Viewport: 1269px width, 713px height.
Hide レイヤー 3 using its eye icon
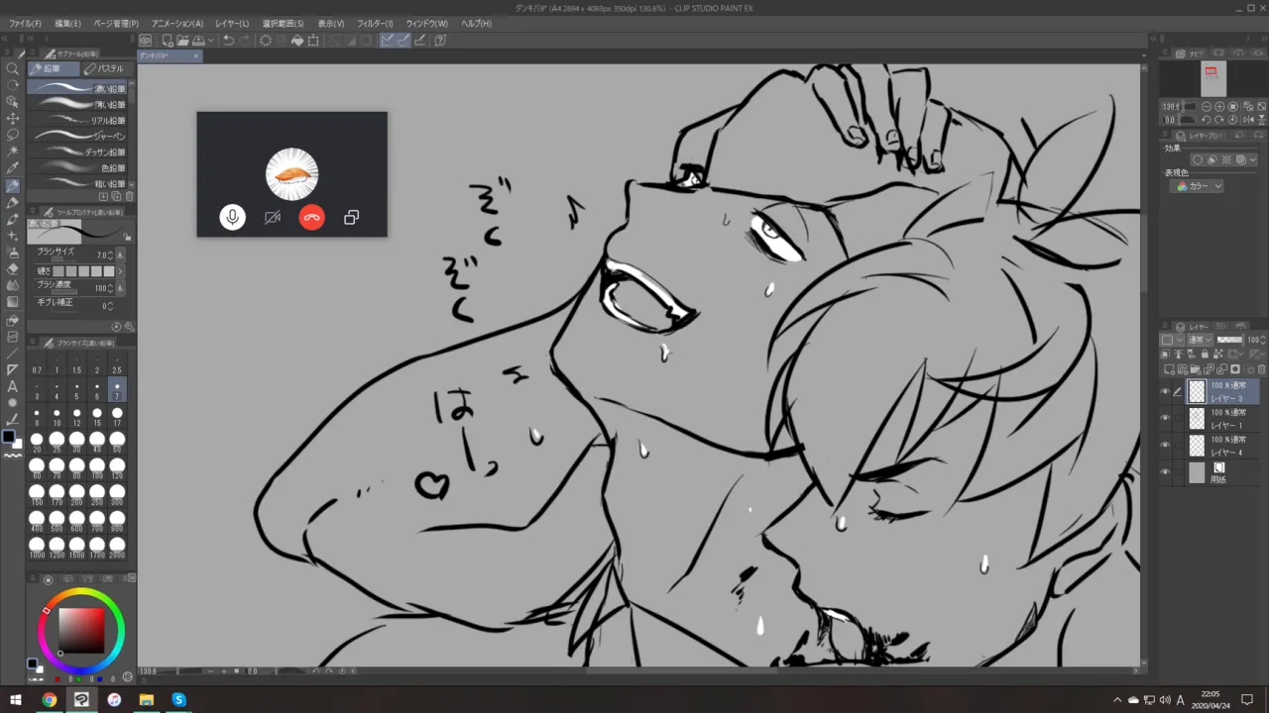tap(1166, 391)
